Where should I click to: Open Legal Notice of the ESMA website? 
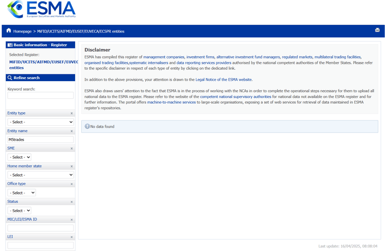[x=224, y=80]
